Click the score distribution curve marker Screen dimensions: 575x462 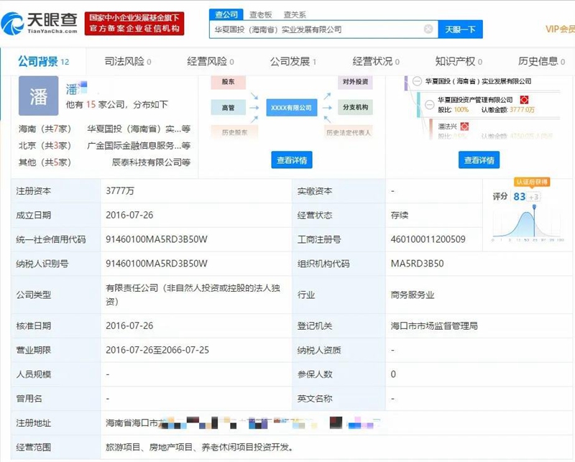[534, 208]
